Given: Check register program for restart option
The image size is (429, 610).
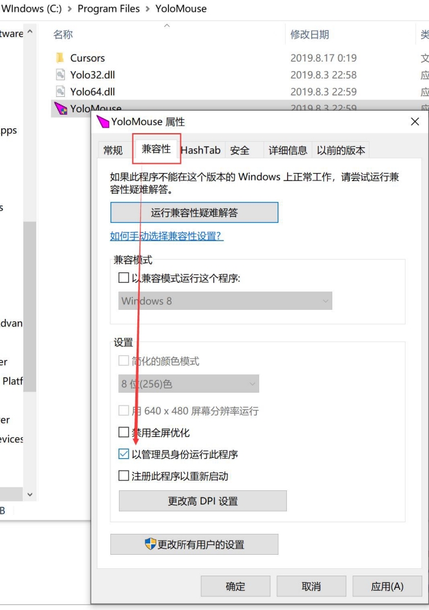Looking at the screenshot, I should (124, 476).
